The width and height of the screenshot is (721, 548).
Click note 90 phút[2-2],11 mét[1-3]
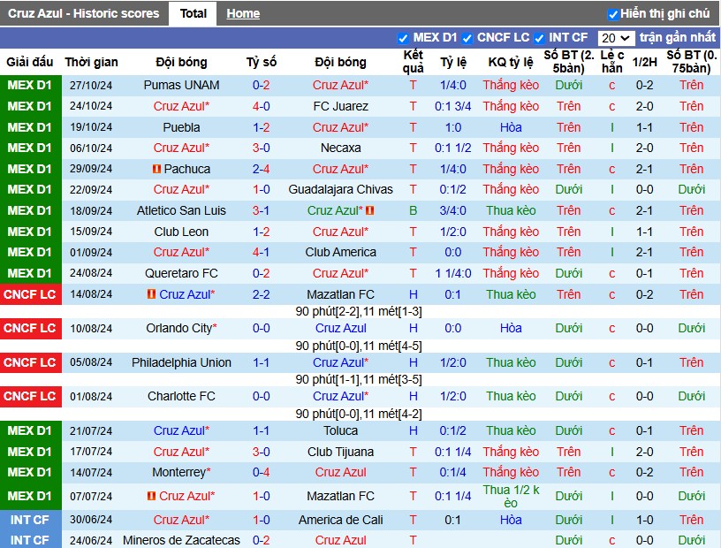[x=359, y=311]
